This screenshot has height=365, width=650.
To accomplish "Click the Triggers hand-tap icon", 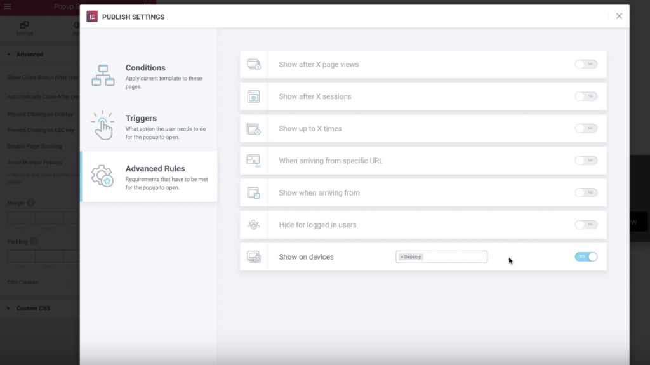I will click(103, 125).
